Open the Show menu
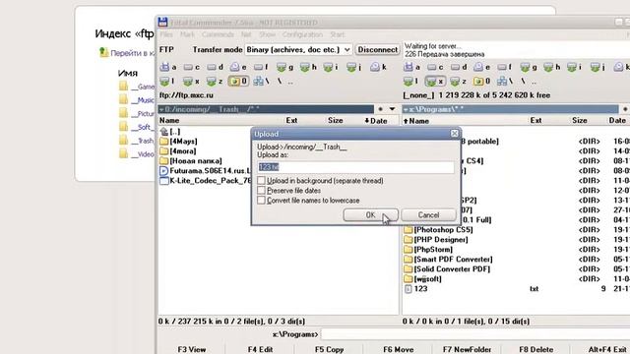This screenshot has height=354, width=630. (267, 34)
